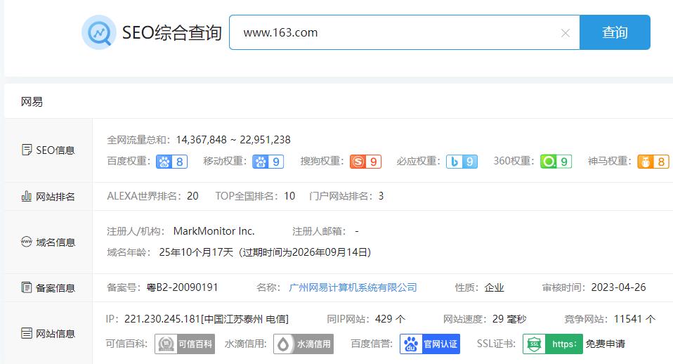This screenshot has width=673, height=364.
Task: Click the SEO信息 document icon
Action: coord(27,150)
